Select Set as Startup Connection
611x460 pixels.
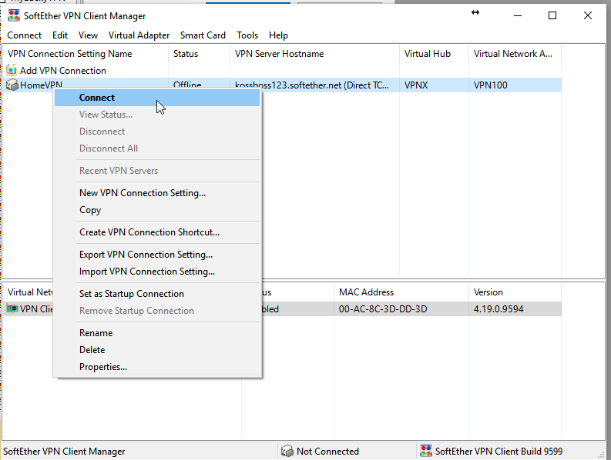[x=157, y=294]
